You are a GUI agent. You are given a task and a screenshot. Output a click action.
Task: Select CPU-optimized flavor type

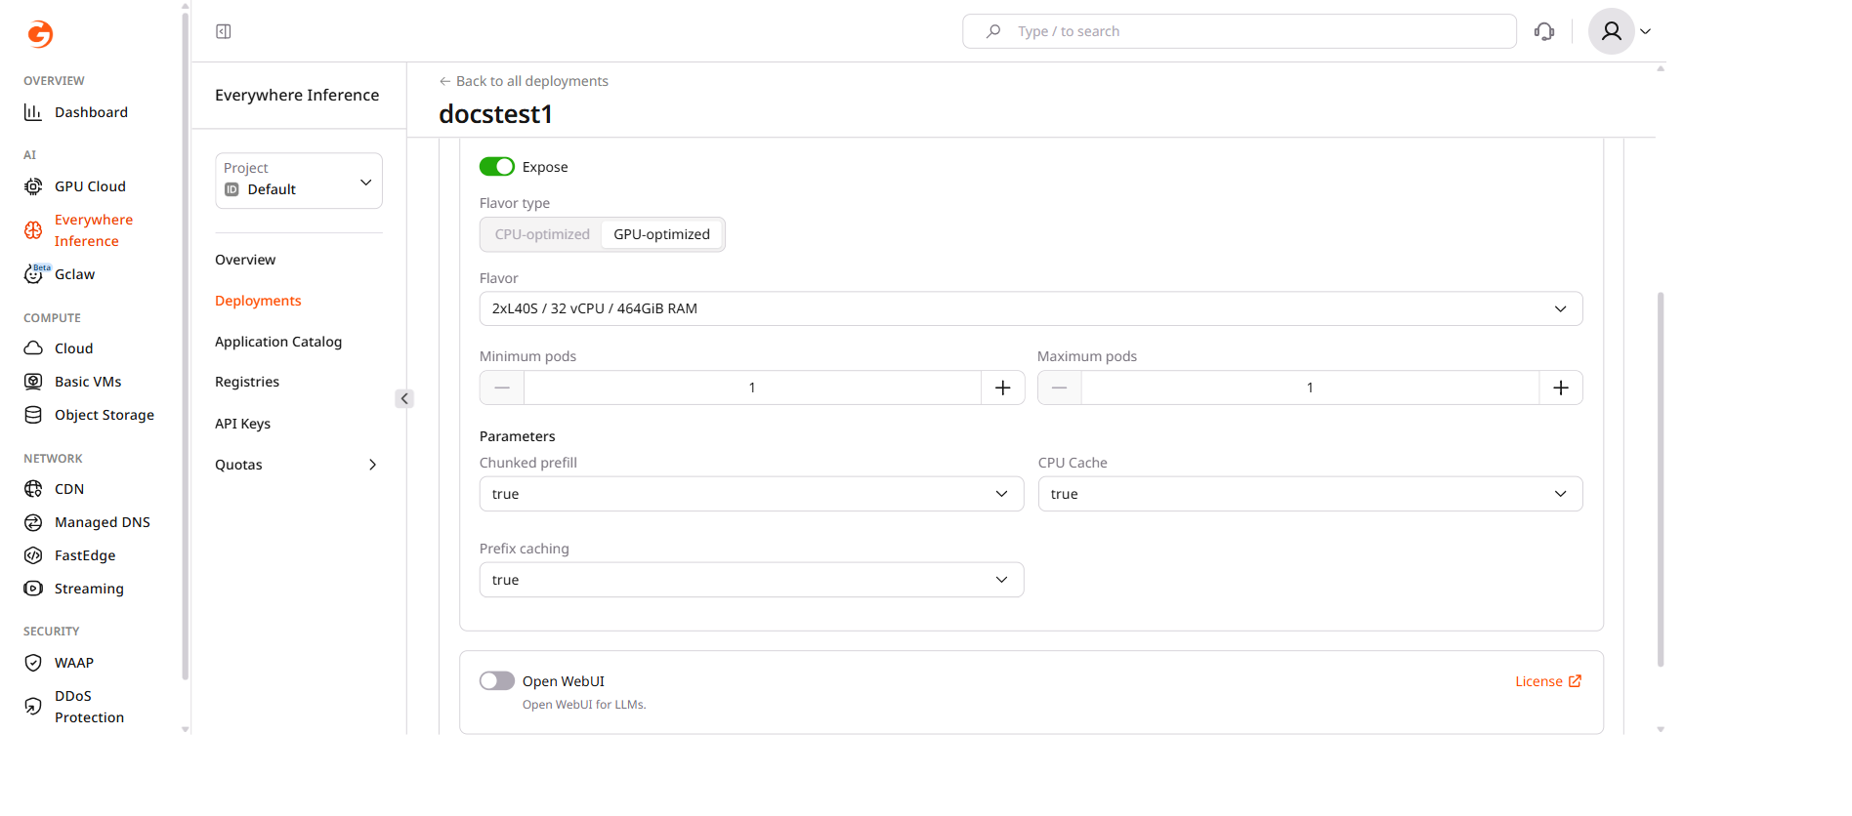(x=542, y=234)
